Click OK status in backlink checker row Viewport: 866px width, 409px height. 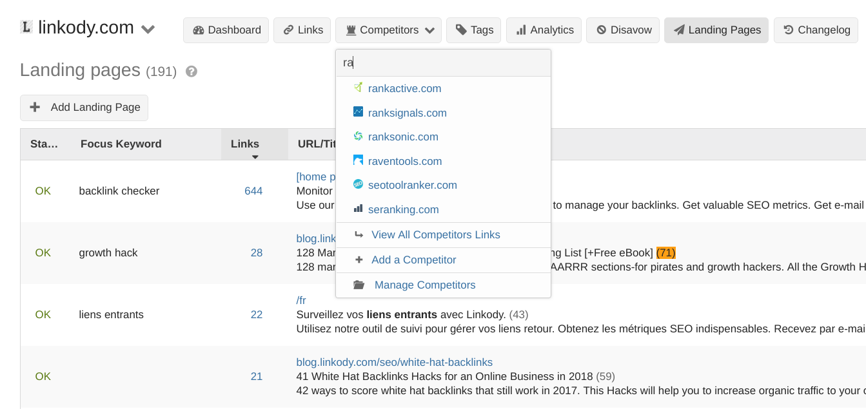point(43,191)
